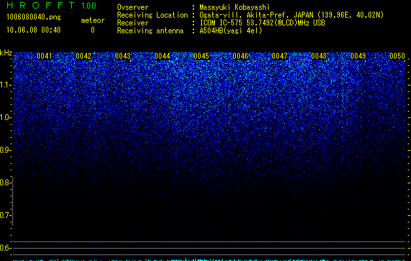Viewport: 411px width, 261px height.
Task: Click the meteor label
Action: pyautogui.click(x=93, y=20)
